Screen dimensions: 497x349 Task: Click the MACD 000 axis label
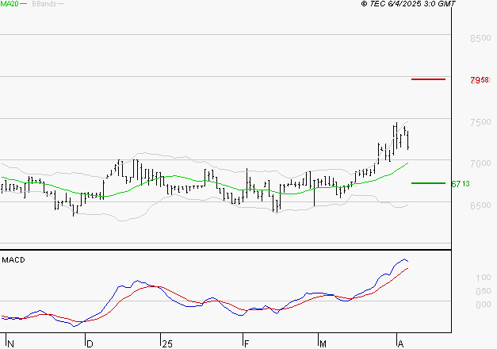[484, 305]
